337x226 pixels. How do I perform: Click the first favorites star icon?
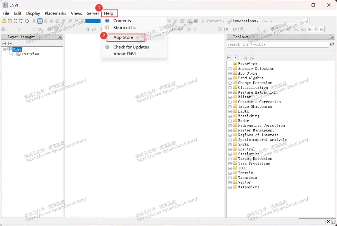(x=245, y=58)
